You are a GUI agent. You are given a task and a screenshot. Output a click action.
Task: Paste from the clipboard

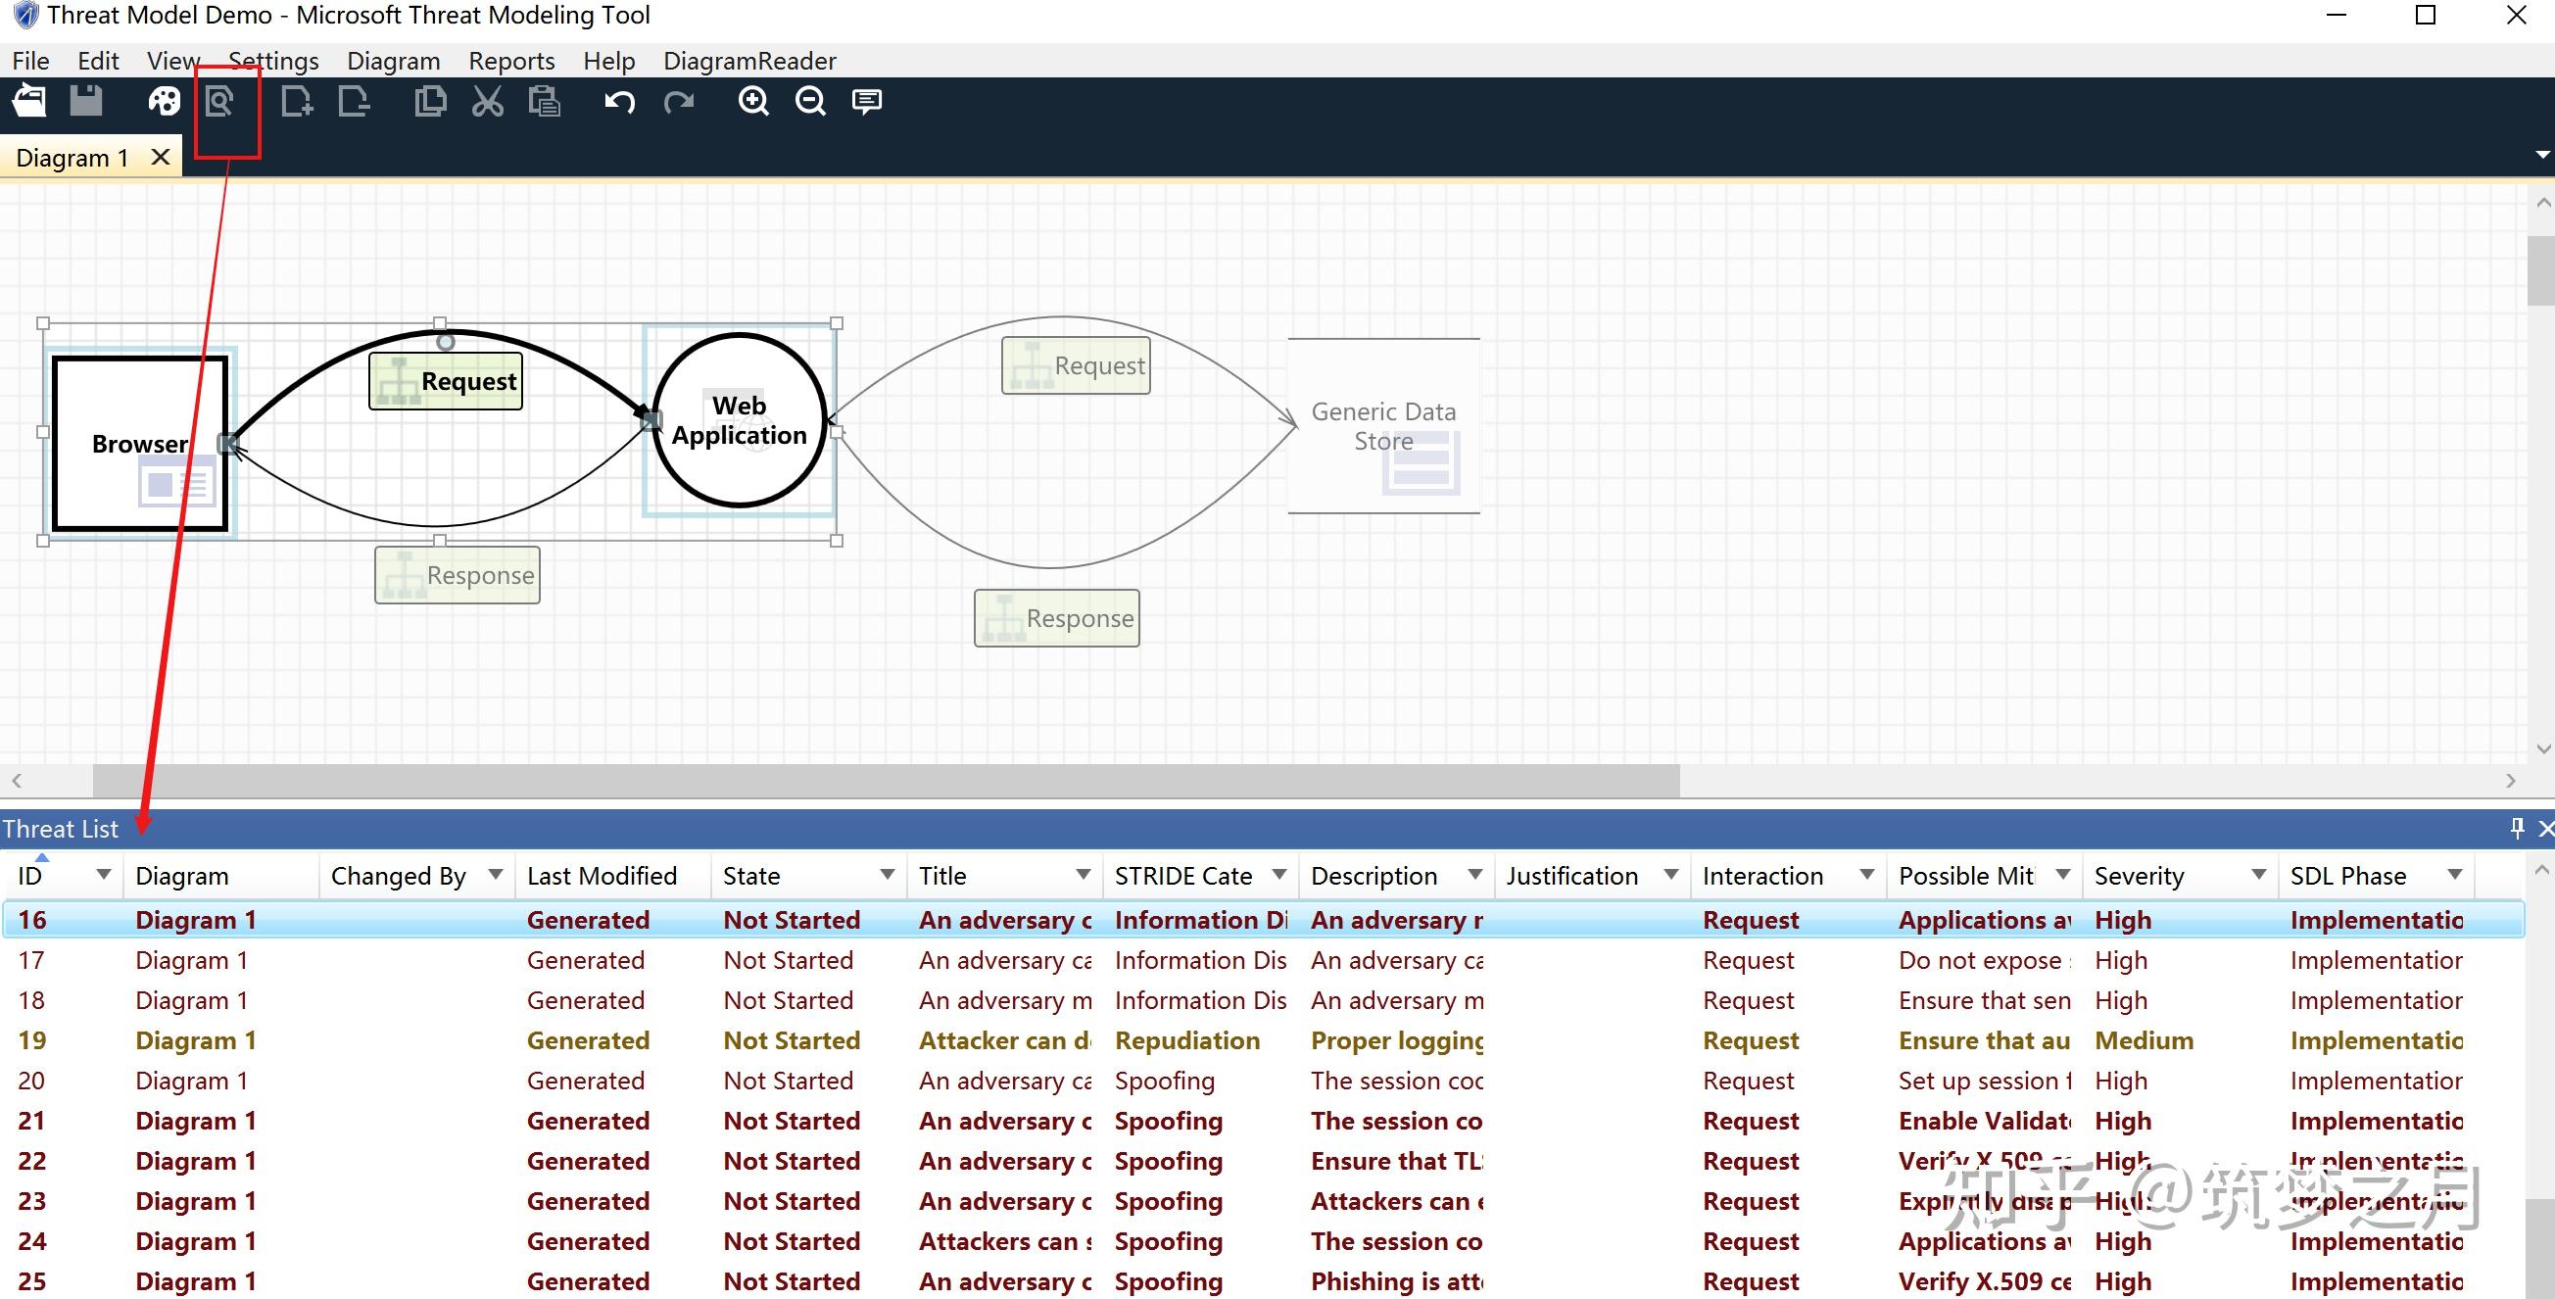(546, 101)
